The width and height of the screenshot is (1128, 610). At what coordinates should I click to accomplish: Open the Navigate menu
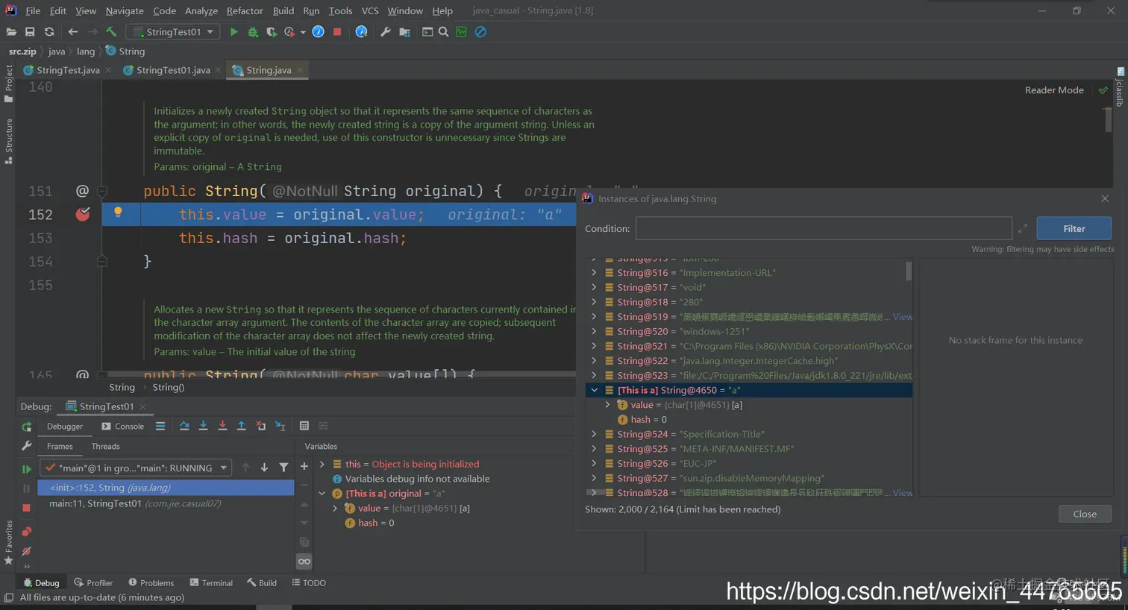pyautogui.click(x=125, y=10)
